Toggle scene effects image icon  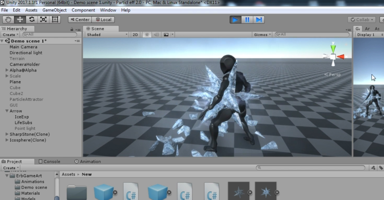coord(166,35)
